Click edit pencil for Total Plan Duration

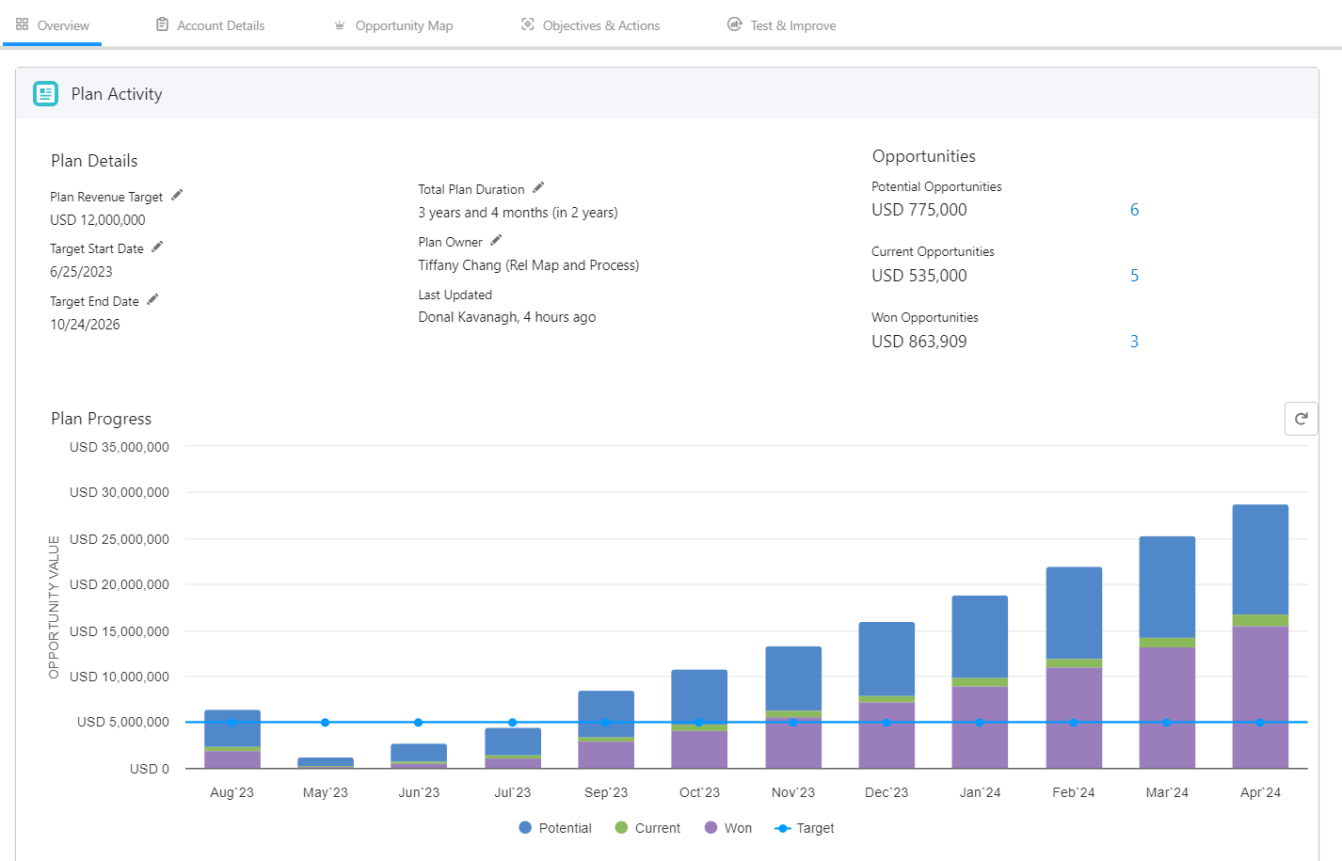pos(538,187)
